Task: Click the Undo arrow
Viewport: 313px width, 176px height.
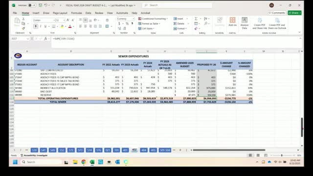Action: [x=45, y=5]
